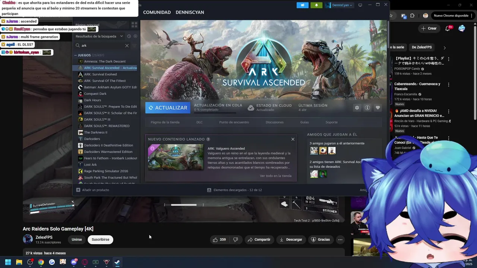477x268 pixels.
Task: Add ARK to favorites heart icon
Action: coord(378,108)
